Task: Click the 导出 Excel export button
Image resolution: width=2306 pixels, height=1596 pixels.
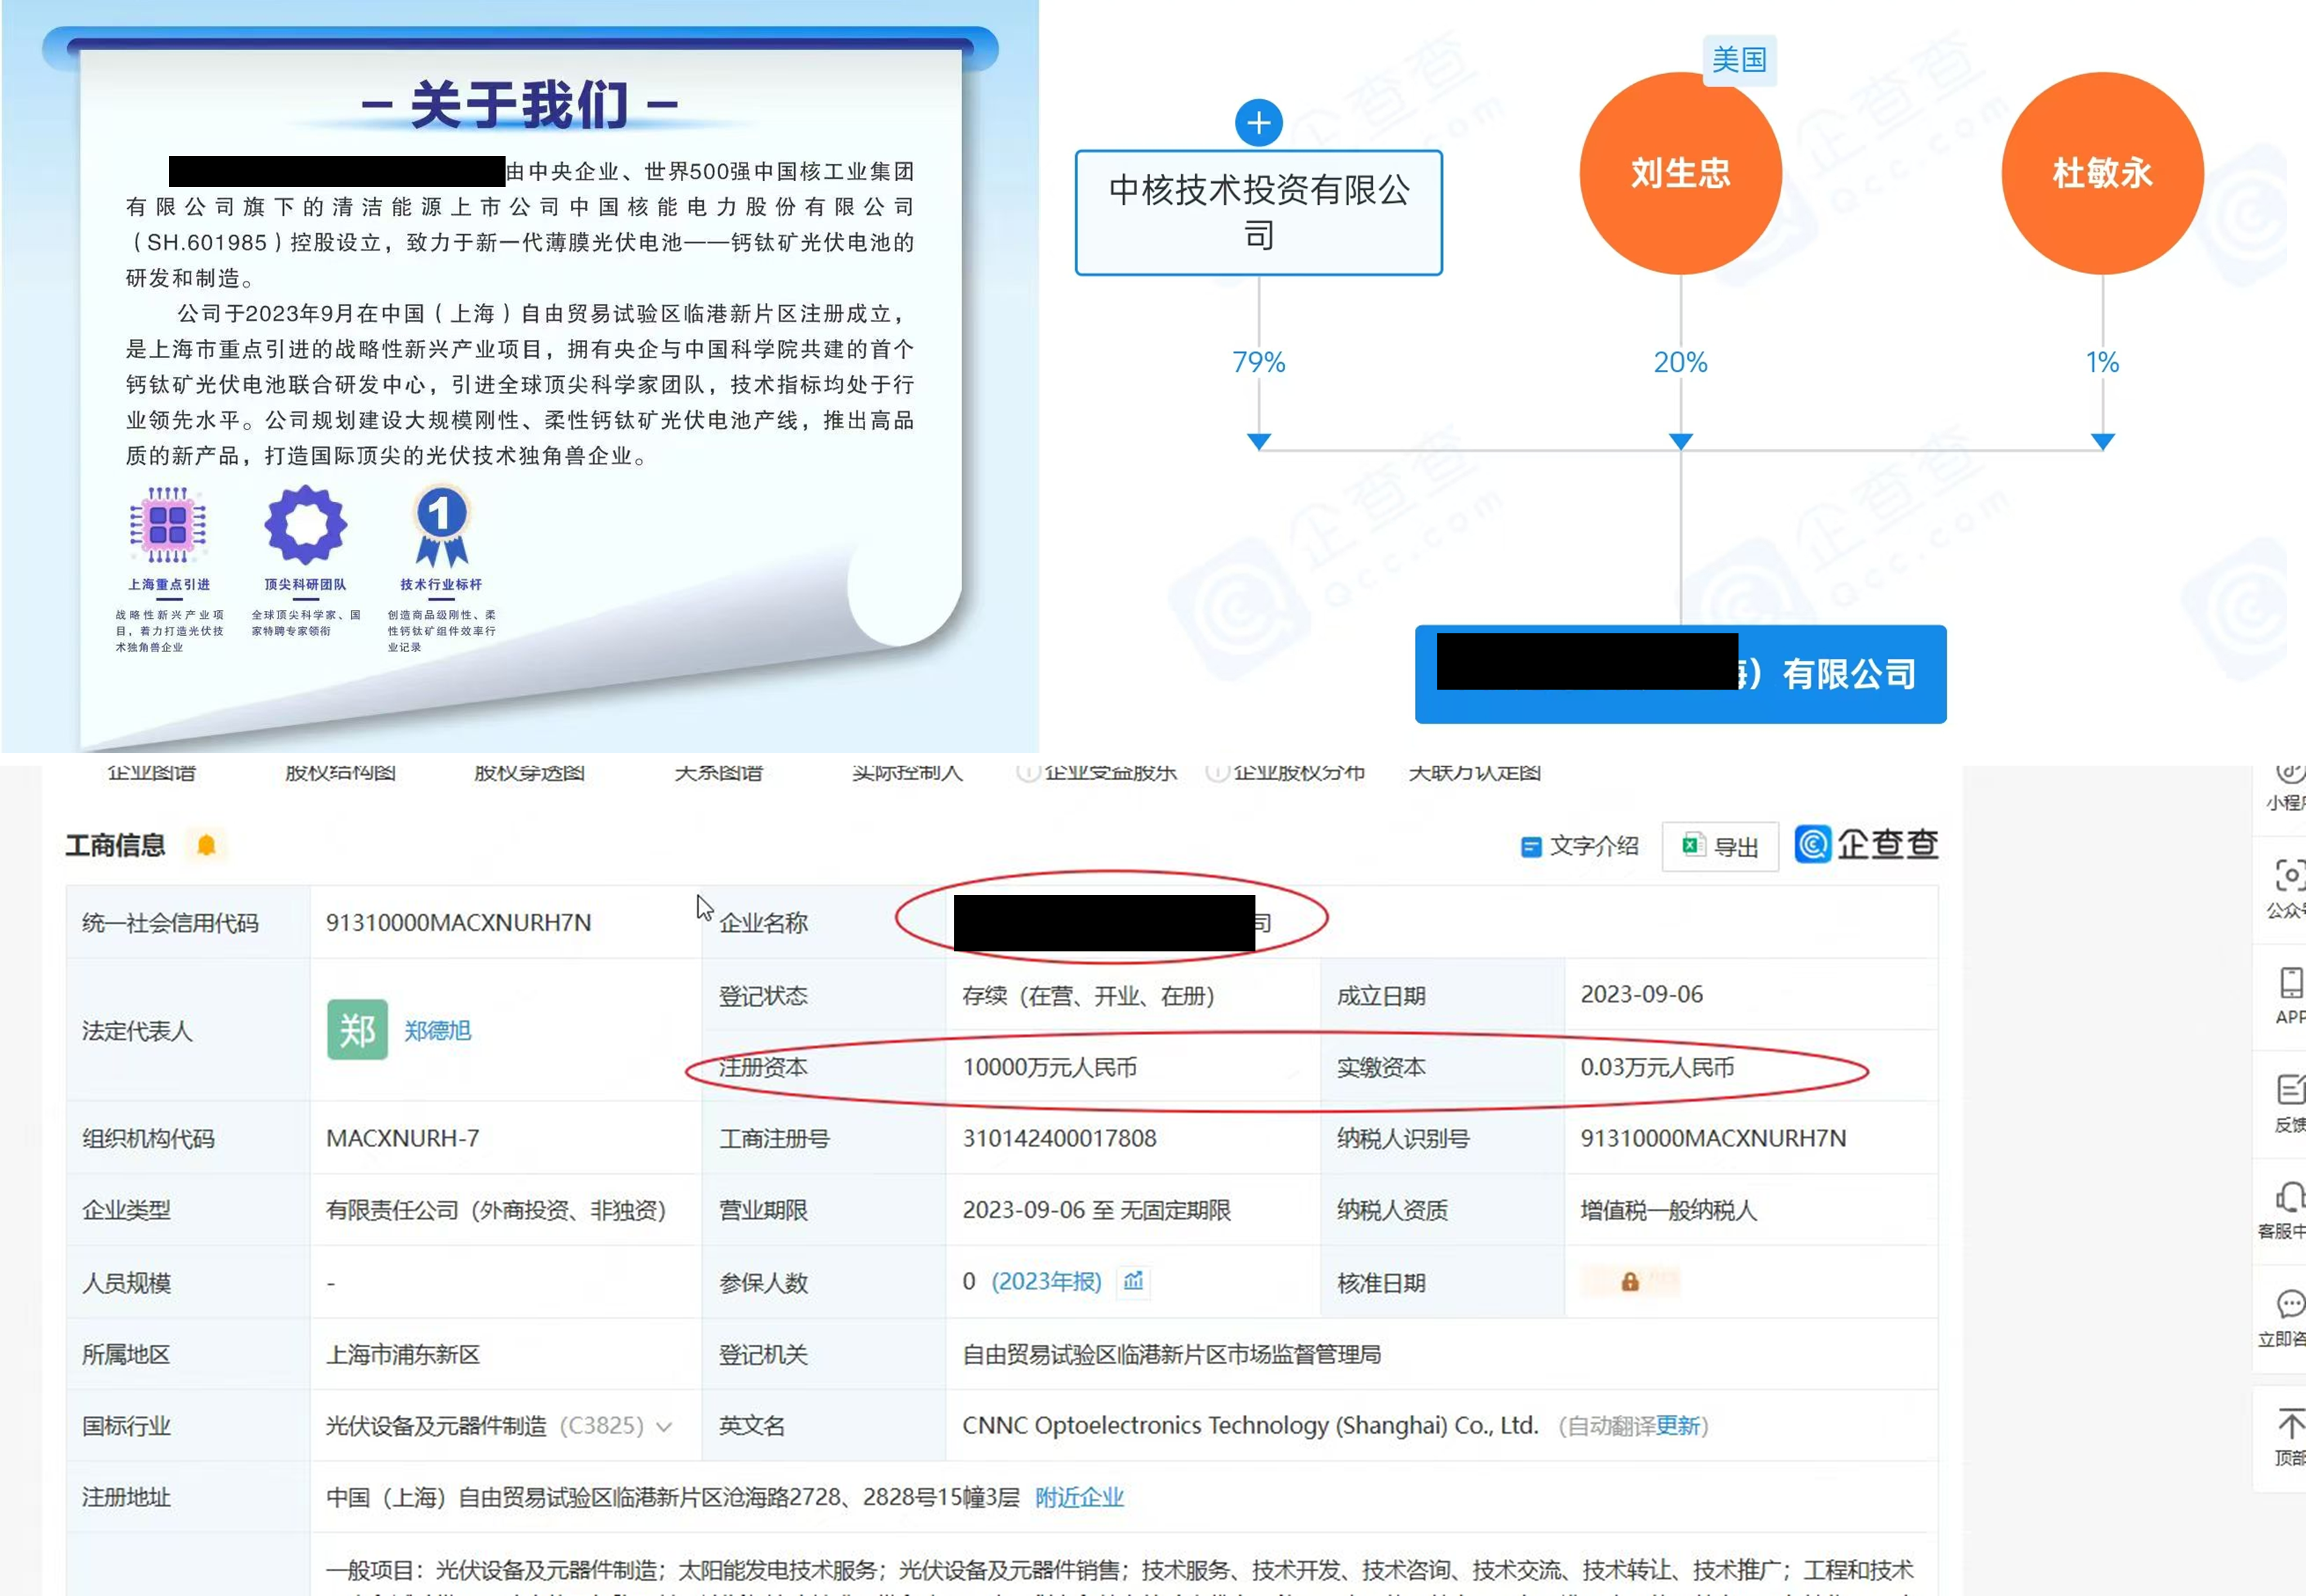Action: (1720, 847)
